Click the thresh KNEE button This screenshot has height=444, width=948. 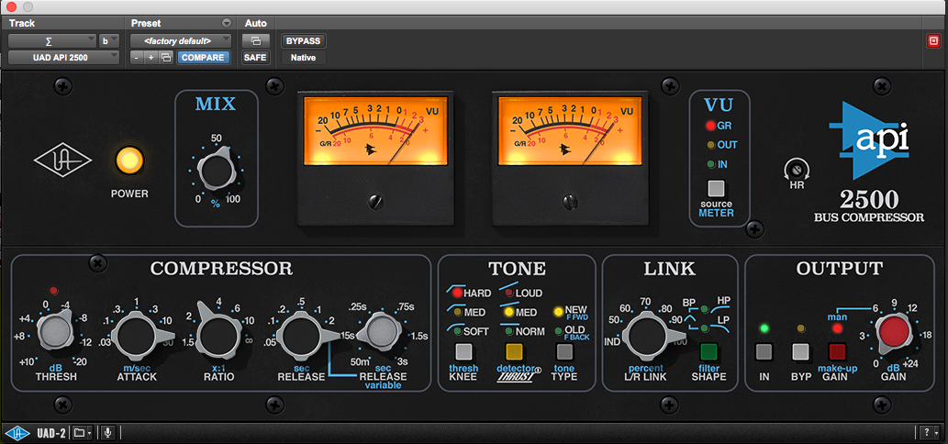[x=463, y=351]
